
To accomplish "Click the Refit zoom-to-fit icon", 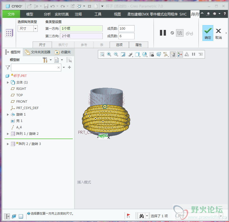I will click(102, 55).
